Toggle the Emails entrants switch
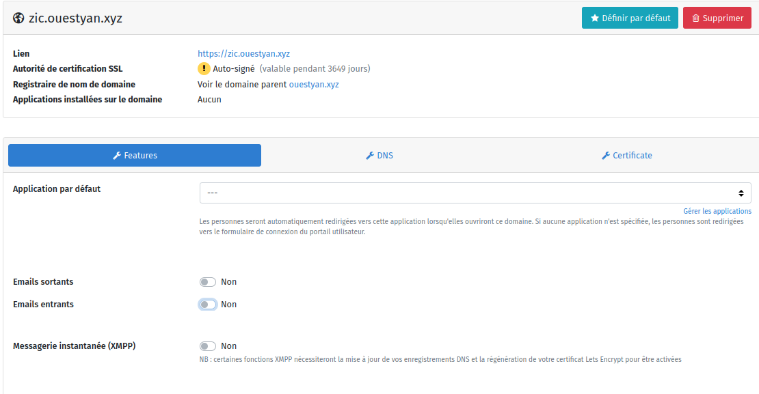The width and height of the screenshot is (759, 394). [x=208, y=305]
